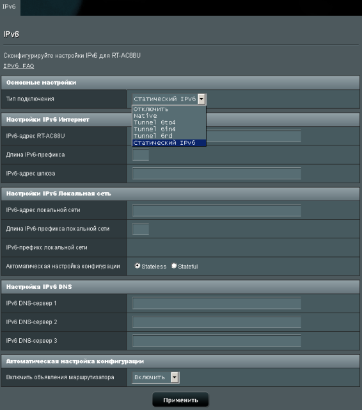362x410 pixels.
Task: Focus the IPv6 DNS server 1 field
Action: 217,303
